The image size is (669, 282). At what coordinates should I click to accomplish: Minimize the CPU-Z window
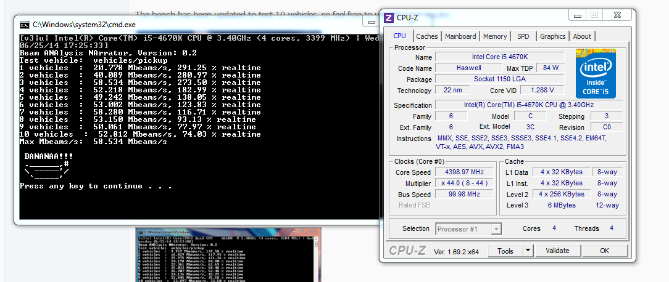click(x=578, y=15)
